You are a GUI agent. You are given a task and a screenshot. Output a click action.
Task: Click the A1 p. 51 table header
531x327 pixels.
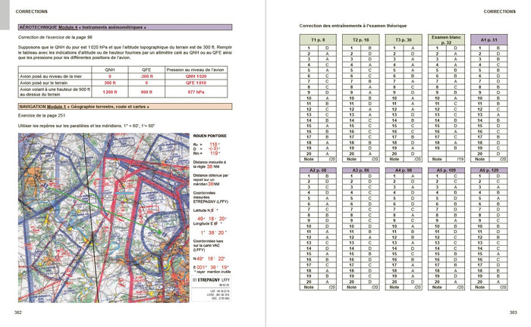pos(489,38)
